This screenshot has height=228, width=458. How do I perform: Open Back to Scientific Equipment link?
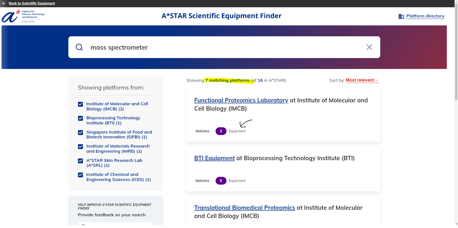[32, 3]
